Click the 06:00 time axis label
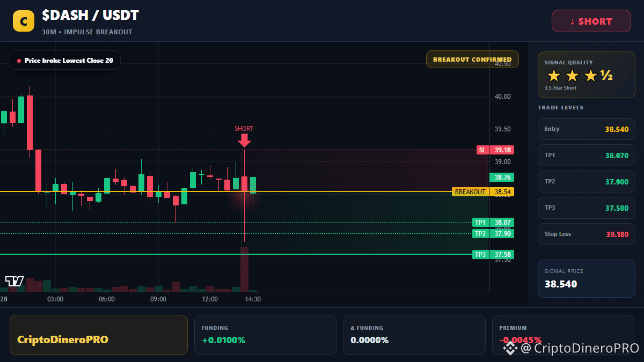The image size is (644, 362). tap(107, 299)
